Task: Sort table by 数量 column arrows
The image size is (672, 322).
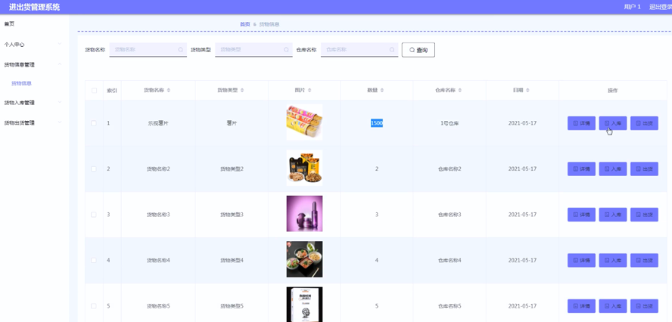Action: tap(382, 91)
